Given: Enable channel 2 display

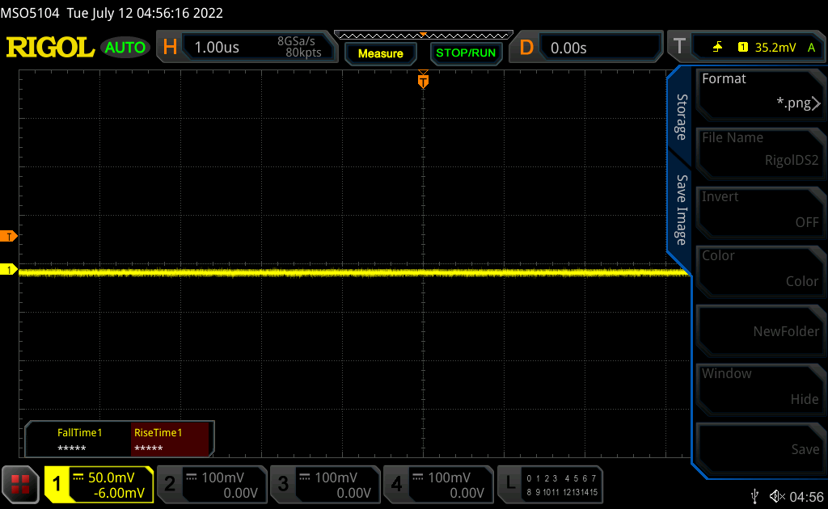Looking at the screenshot, I should tap(211, 484).
